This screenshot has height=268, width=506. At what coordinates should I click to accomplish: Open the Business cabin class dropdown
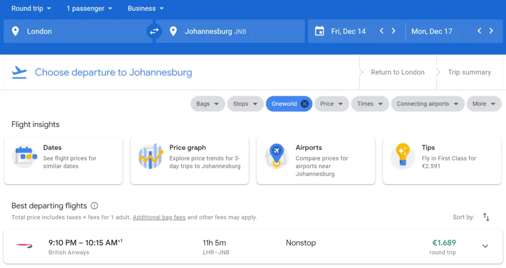[146, 8]
